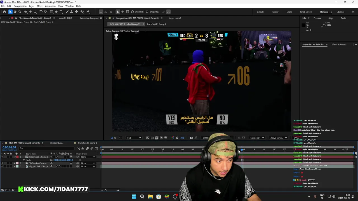Hide the clip_01..ZYP1E9.mp4 layer
Viewport: 358px width, 201px height.
click(2, 166)
